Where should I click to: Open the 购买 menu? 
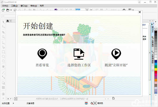(42, 6)
